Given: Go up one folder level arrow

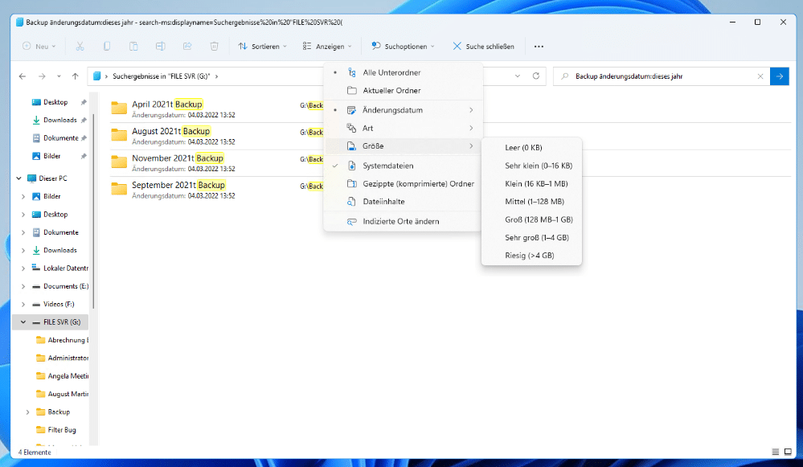Looking at the screenshot, I should pyautogui.click(x=76, y=76).
